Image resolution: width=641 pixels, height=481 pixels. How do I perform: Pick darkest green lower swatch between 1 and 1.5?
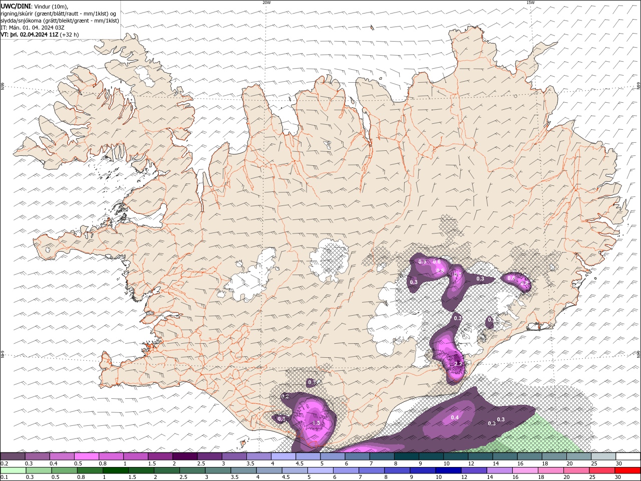tap(116, 470)
